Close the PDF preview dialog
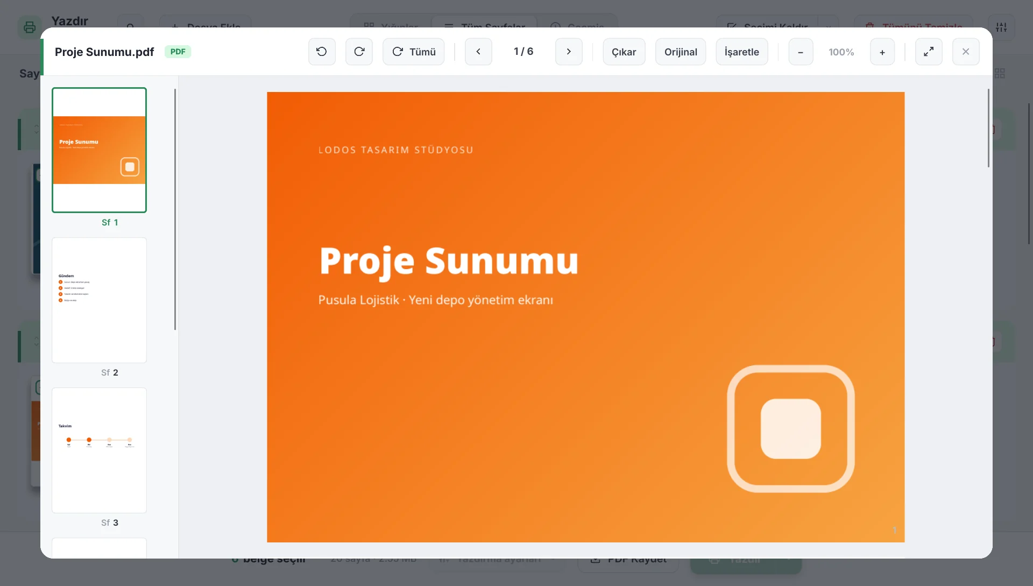The width and height of the screenshot is (1033, 586). click(x=966, y=52)
